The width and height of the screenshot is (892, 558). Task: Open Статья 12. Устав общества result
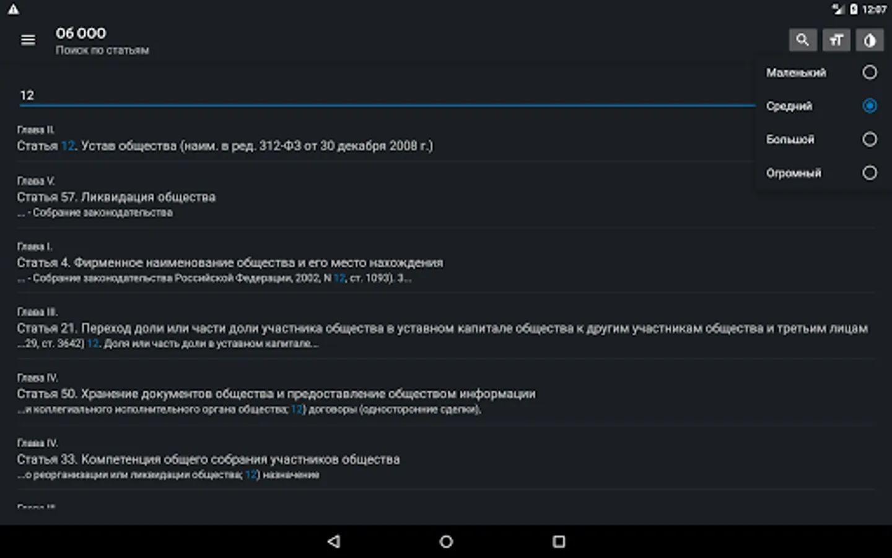coord(446,139)
